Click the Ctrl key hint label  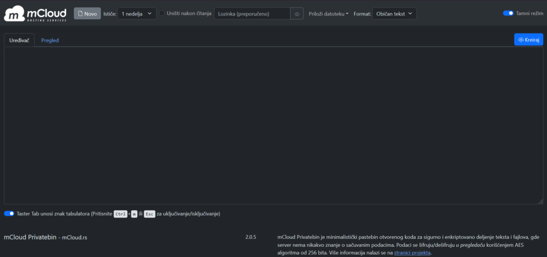pyautogui.click(x=121, y=214)
